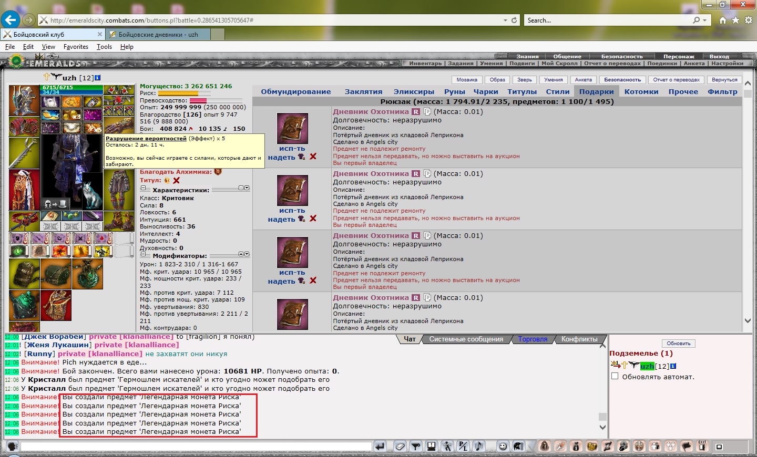Collapse the Характеристики section minus box

[143, 188]
